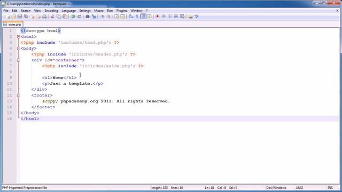Toggle word wrap in the toolbar
The image size is (342, 192).
(x=131, y=17)
